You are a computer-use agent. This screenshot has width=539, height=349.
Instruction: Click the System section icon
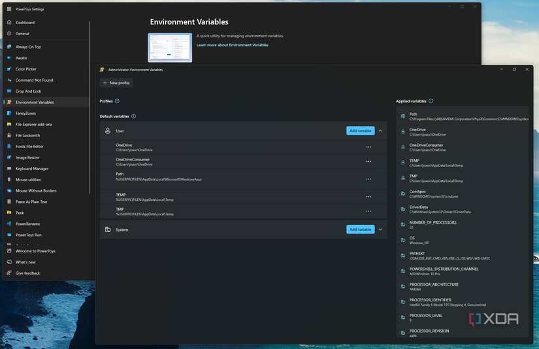pyautogui.click(x=108, y=229)
